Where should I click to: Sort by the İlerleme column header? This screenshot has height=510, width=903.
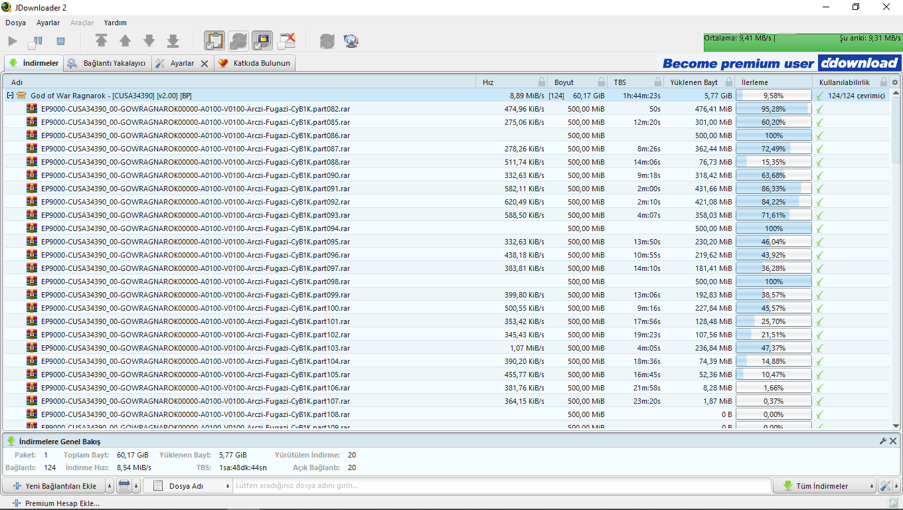774,82
